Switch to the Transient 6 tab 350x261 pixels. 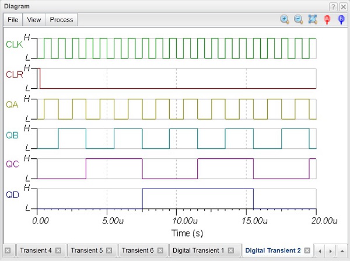point(138,250)
